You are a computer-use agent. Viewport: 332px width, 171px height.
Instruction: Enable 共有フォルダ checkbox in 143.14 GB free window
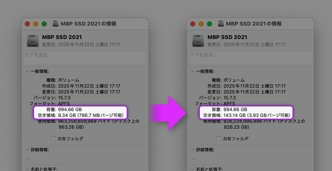(219, 139)
